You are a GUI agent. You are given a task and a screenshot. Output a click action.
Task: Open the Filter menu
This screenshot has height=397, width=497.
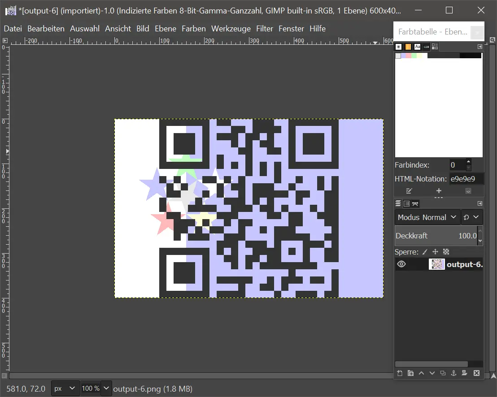point(265,29)
